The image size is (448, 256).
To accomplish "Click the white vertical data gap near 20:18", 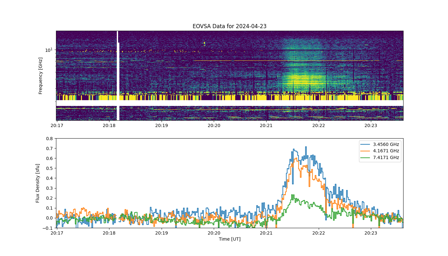I will click(118, 76).
